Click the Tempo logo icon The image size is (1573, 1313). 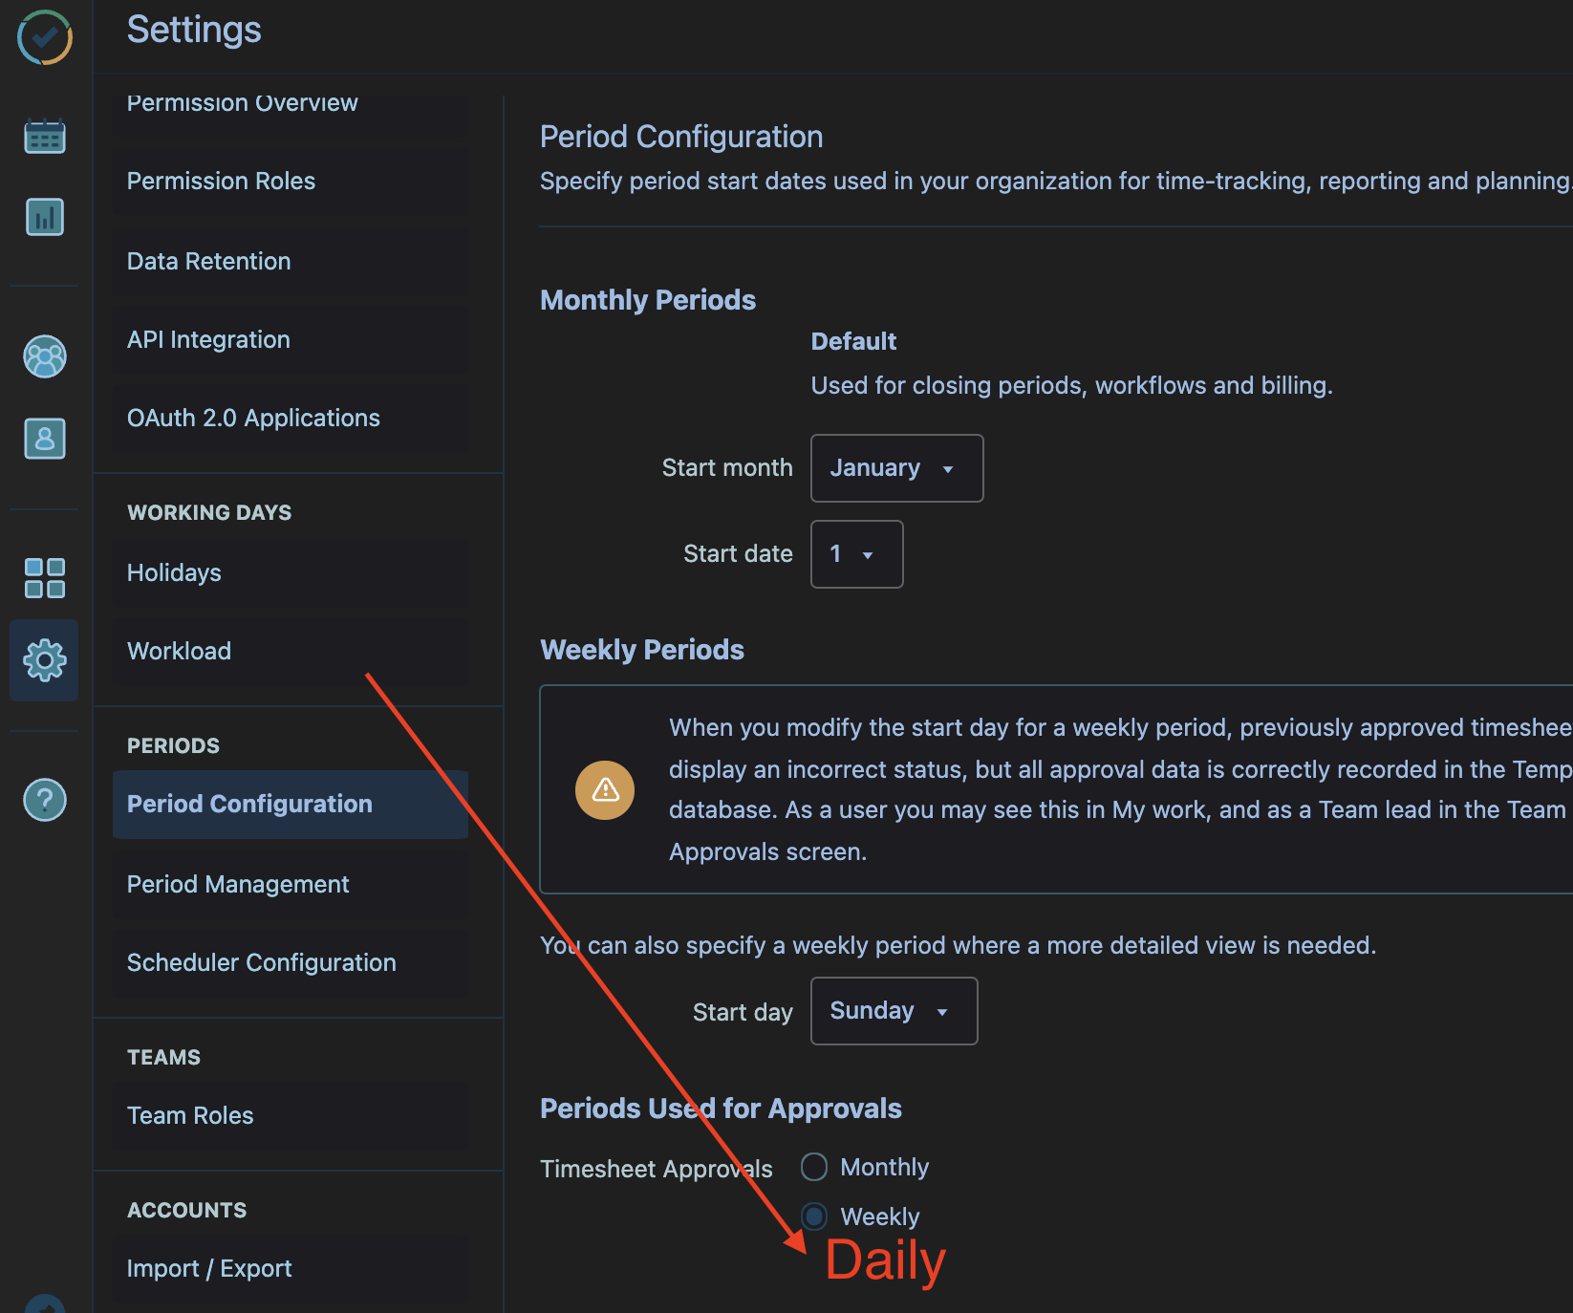[x=45, y=37]
